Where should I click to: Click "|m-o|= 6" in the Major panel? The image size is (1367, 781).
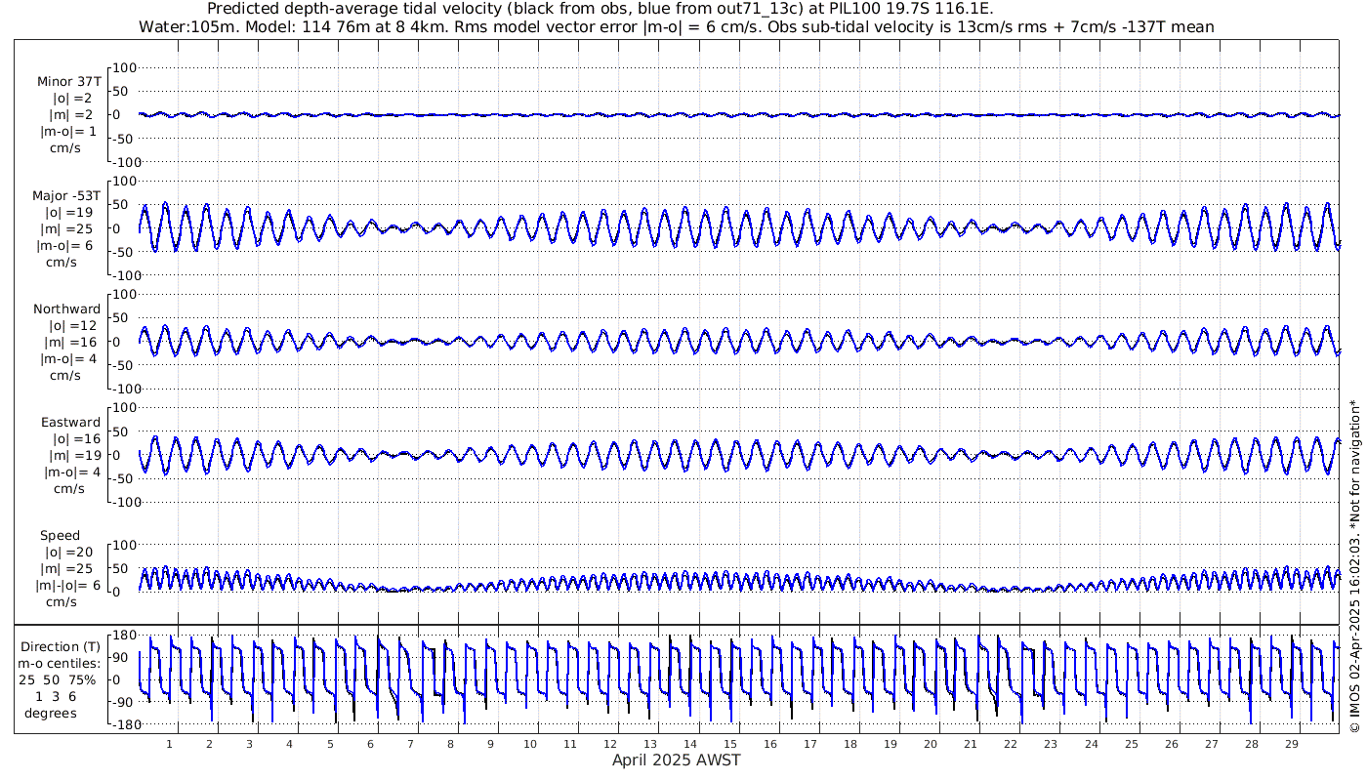pyautogui.click(x=66, y=245)
